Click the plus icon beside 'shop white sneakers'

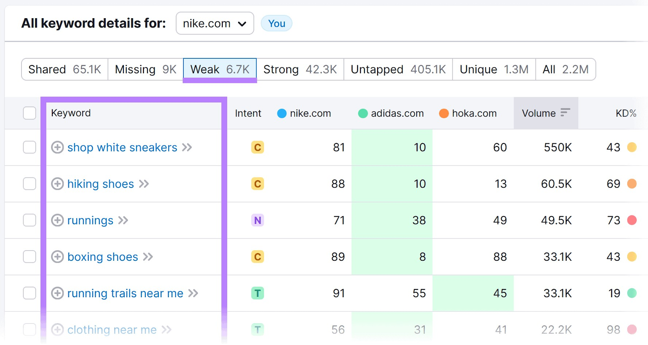pyautogui.click(x=57, y=147)
